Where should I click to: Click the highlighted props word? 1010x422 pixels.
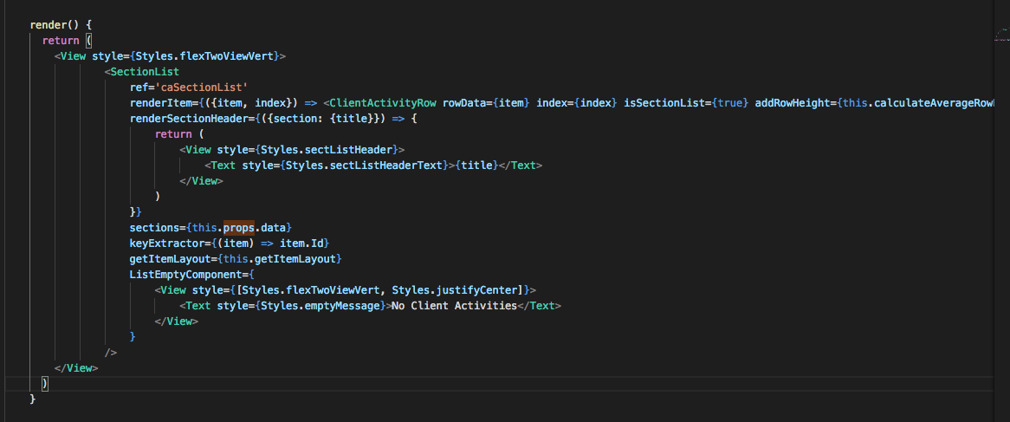tap(239, 228)
